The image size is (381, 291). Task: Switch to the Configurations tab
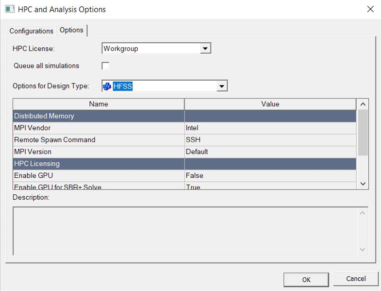coord(32,31)
